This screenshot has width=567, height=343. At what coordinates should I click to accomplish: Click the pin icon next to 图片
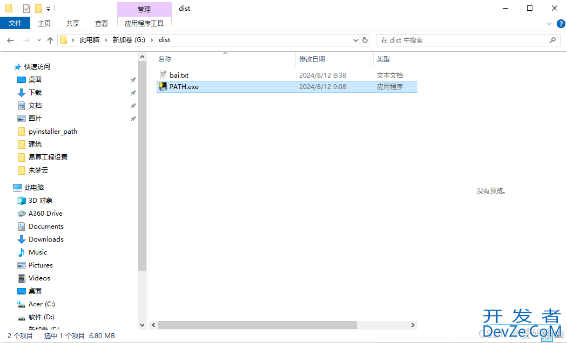(133, 119)
